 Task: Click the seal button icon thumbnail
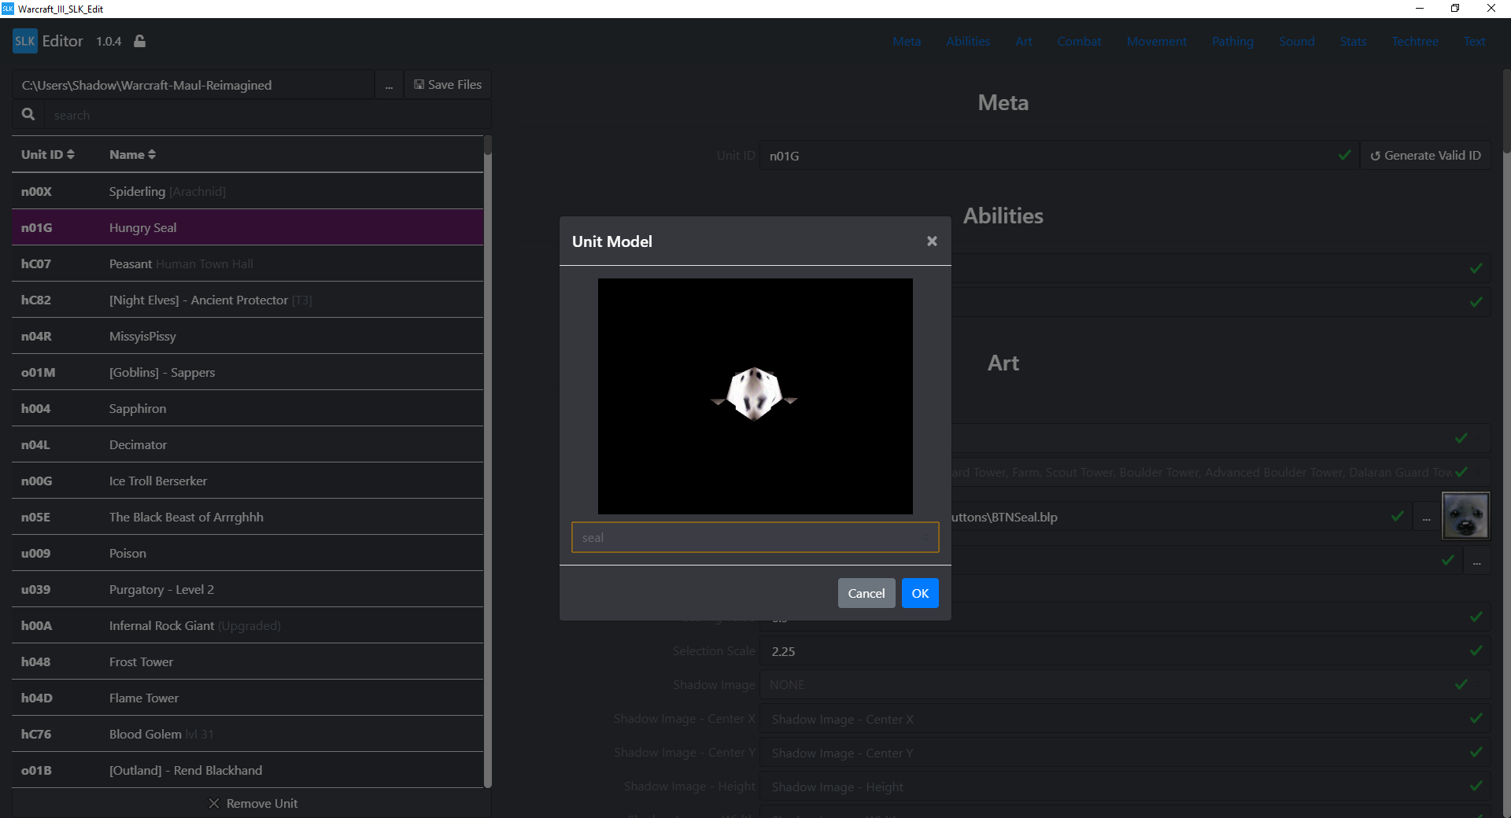click(x=1465, y=516)
